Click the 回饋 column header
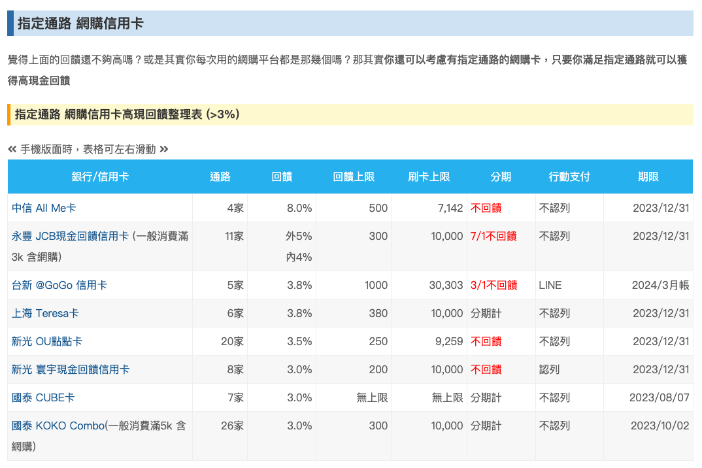 point(282,177)
